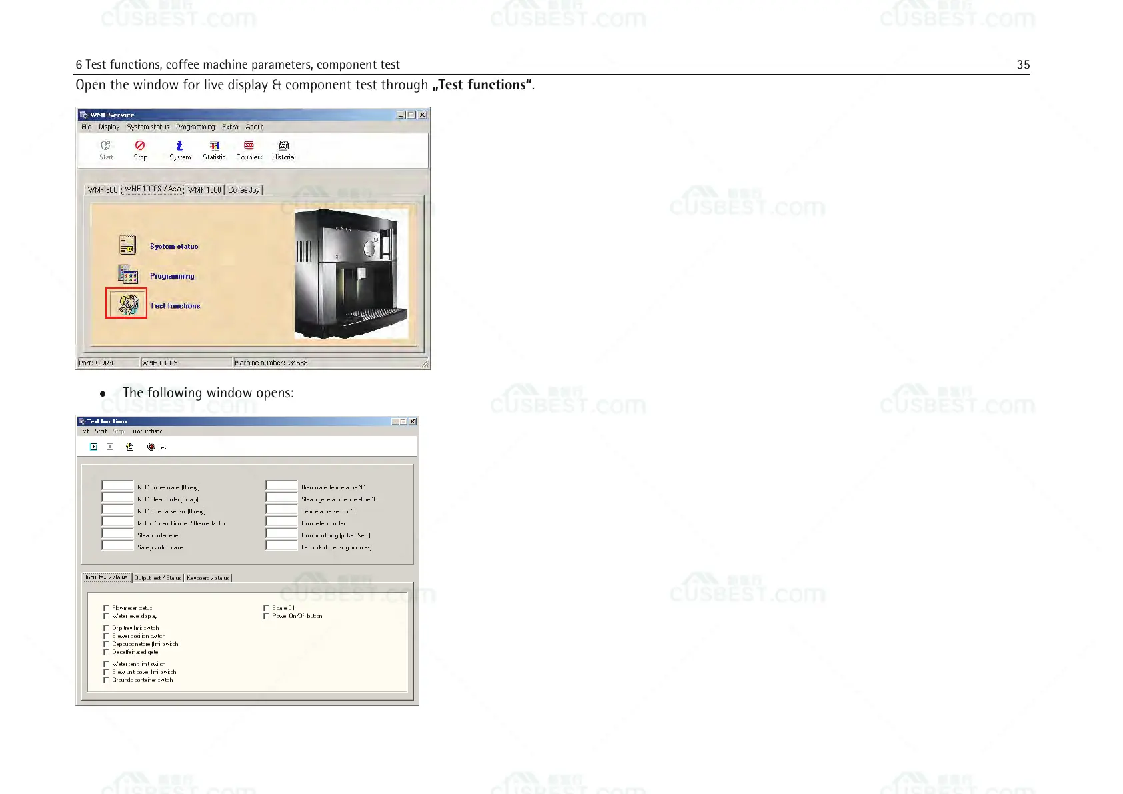The height and width of the screenshot is (794, 1123).
Task: Enable the Water tank limit switch checkbox
Action: coord(107,664)
